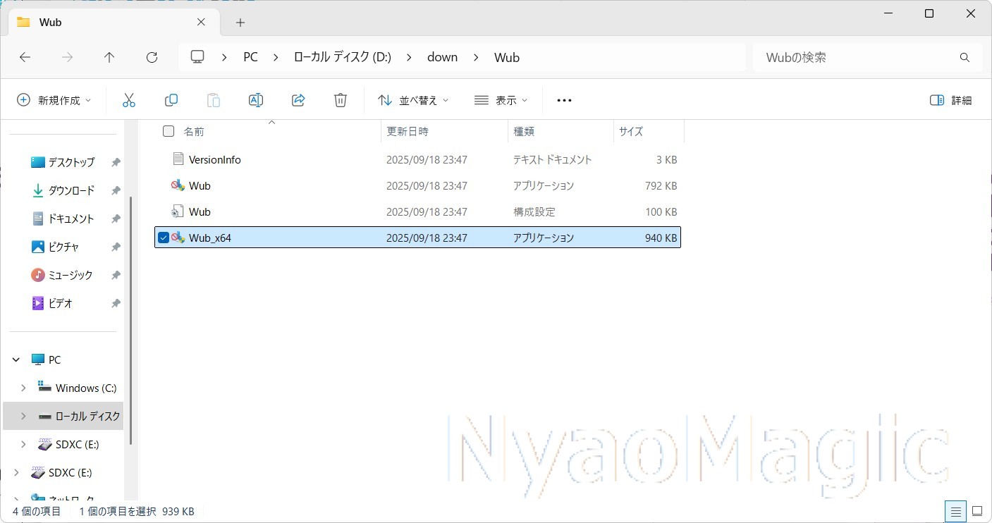This screenshot has width=992, height=523.
Task: Tick the select-all checkbox in header
Action: click(x=169, y=131)
